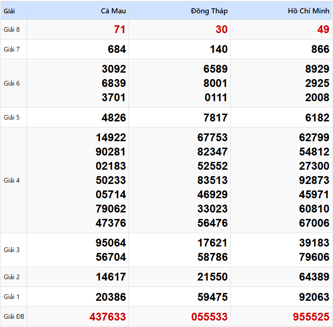This screenshot has width=333, height=327.
Task: Click the number 8001 under Đồng Tháp
Action: pos(216,83)
